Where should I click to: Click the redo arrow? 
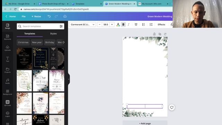coord(56,16)
